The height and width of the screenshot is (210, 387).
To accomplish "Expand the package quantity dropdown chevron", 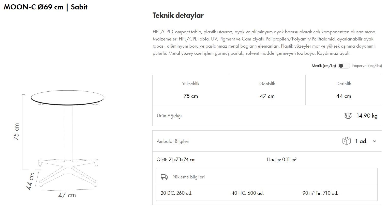I will [x=375, y=141].
